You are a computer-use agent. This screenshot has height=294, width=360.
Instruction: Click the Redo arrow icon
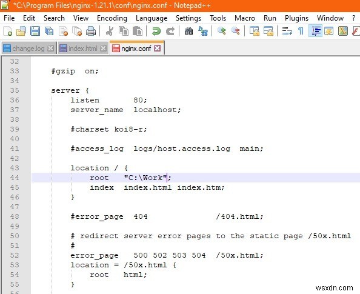[170, 31]
